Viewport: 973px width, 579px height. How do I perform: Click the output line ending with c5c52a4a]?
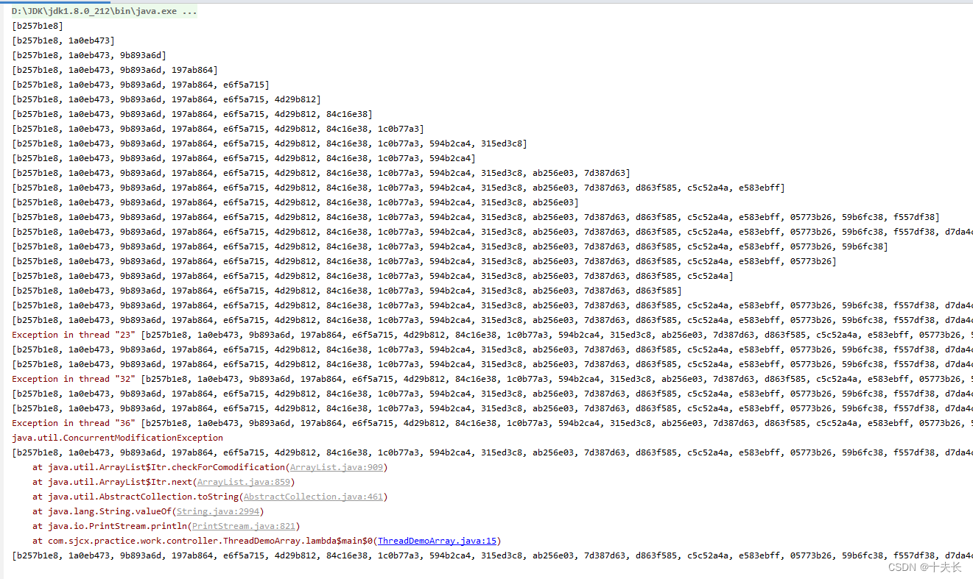(x=373, y=276)
